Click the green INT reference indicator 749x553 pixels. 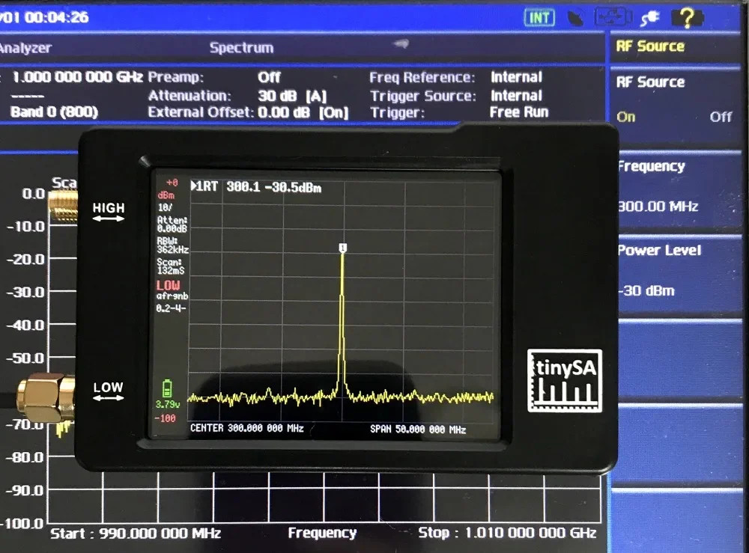point(539,16)
